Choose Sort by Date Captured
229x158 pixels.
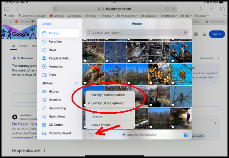[x=110, y=103]
